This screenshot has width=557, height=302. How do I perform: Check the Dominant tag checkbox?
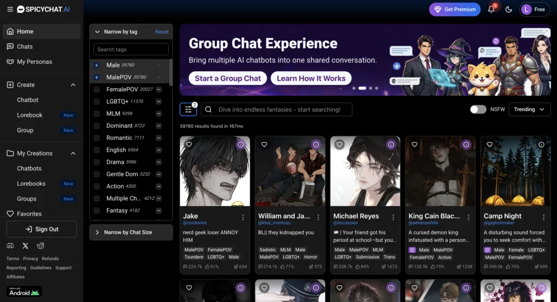coord(97,125)
